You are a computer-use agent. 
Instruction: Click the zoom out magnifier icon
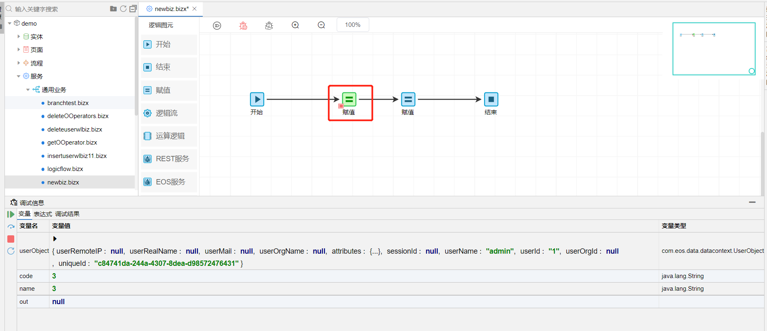click(321, 25)
